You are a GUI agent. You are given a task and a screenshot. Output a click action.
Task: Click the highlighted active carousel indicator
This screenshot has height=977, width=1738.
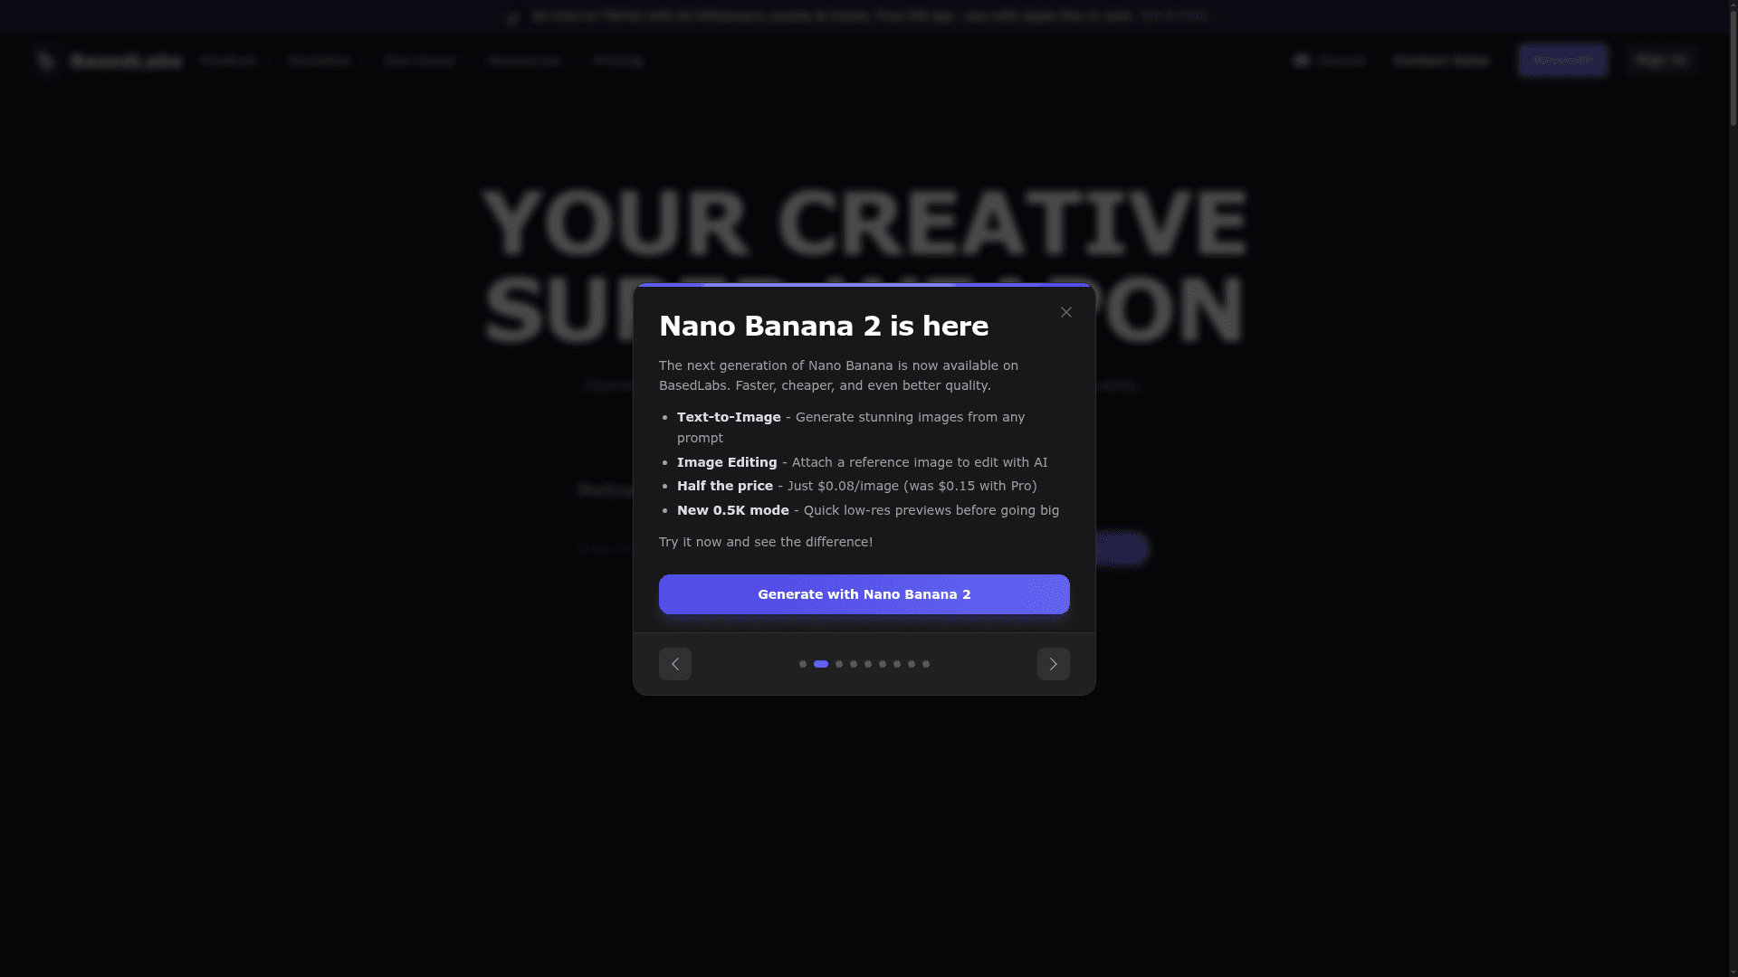821,664
